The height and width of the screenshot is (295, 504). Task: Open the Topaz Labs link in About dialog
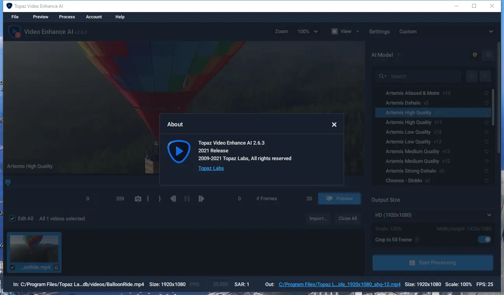[x=211, y=168]
